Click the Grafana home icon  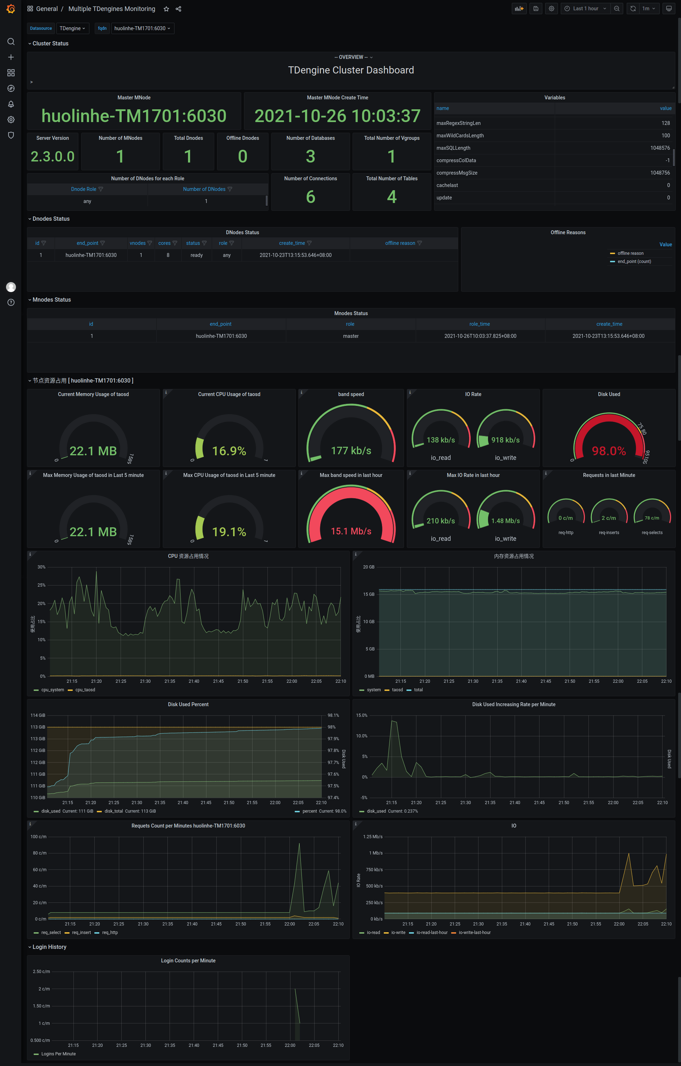(10, 9)
